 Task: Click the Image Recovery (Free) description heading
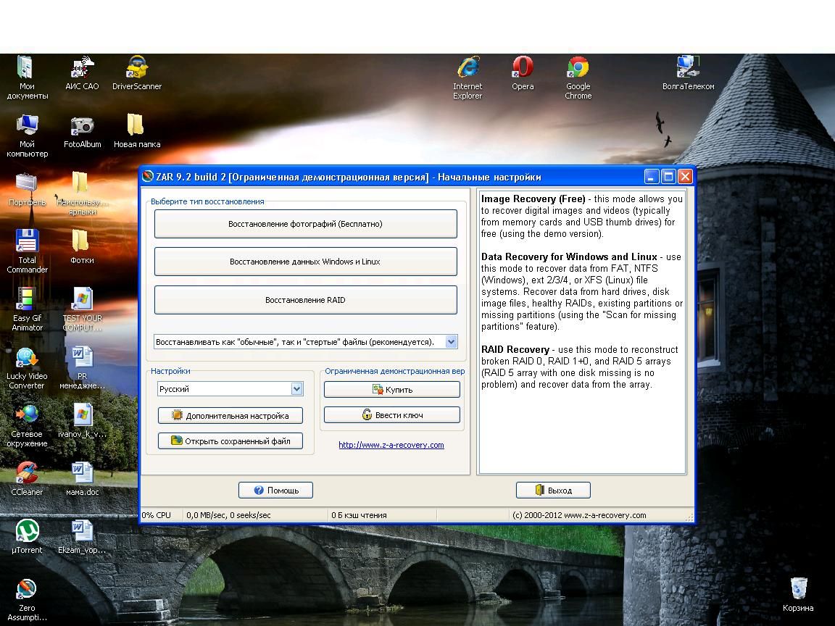click(x=533, y=199)
